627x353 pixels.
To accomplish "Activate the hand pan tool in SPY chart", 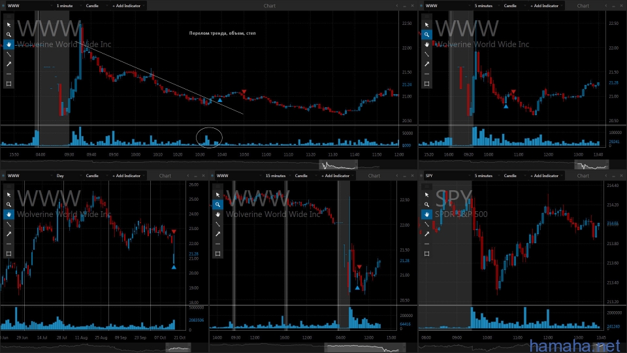I will click(426, 214).
